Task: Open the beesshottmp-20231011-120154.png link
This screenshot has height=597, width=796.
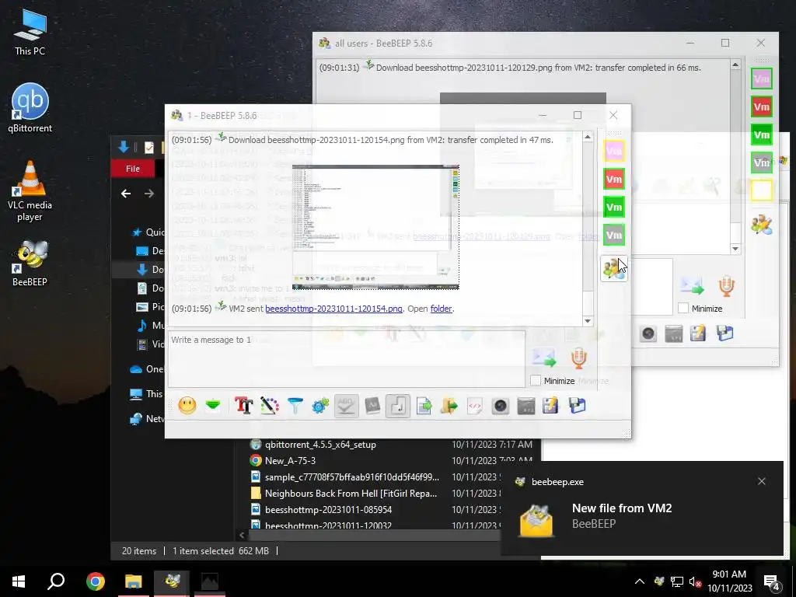Action: pos(333,309)
